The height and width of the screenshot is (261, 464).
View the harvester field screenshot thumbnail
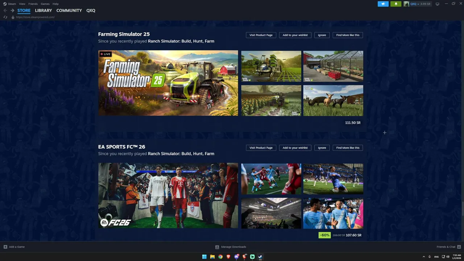click(271, 66)
